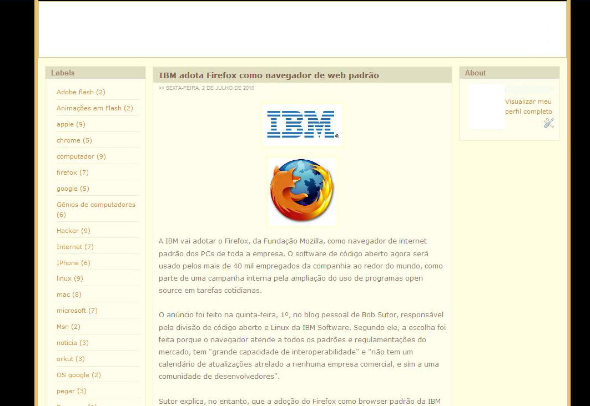Click paragraph starting 'O anúncio foi feito na quinta-feira'
Image resolution: width=590 pixels, height=406 pixels.
(x=302, y=346)
